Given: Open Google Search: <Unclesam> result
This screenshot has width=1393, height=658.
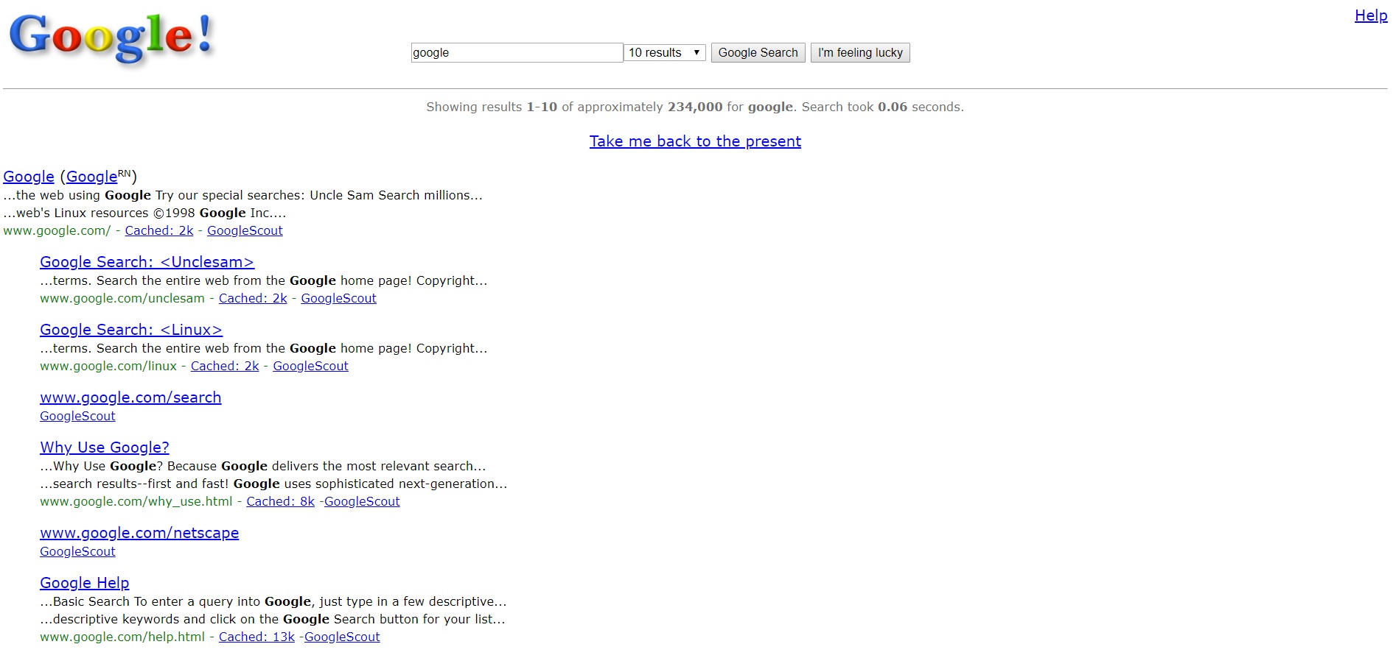Looking at the screenshot, I should point(147,262).
